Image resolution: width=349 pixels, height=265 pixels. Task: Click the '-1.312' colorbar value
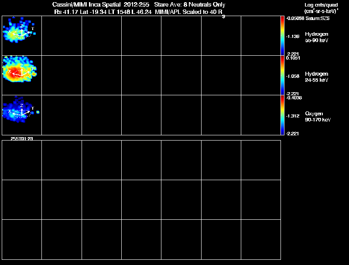coord(293,116)
